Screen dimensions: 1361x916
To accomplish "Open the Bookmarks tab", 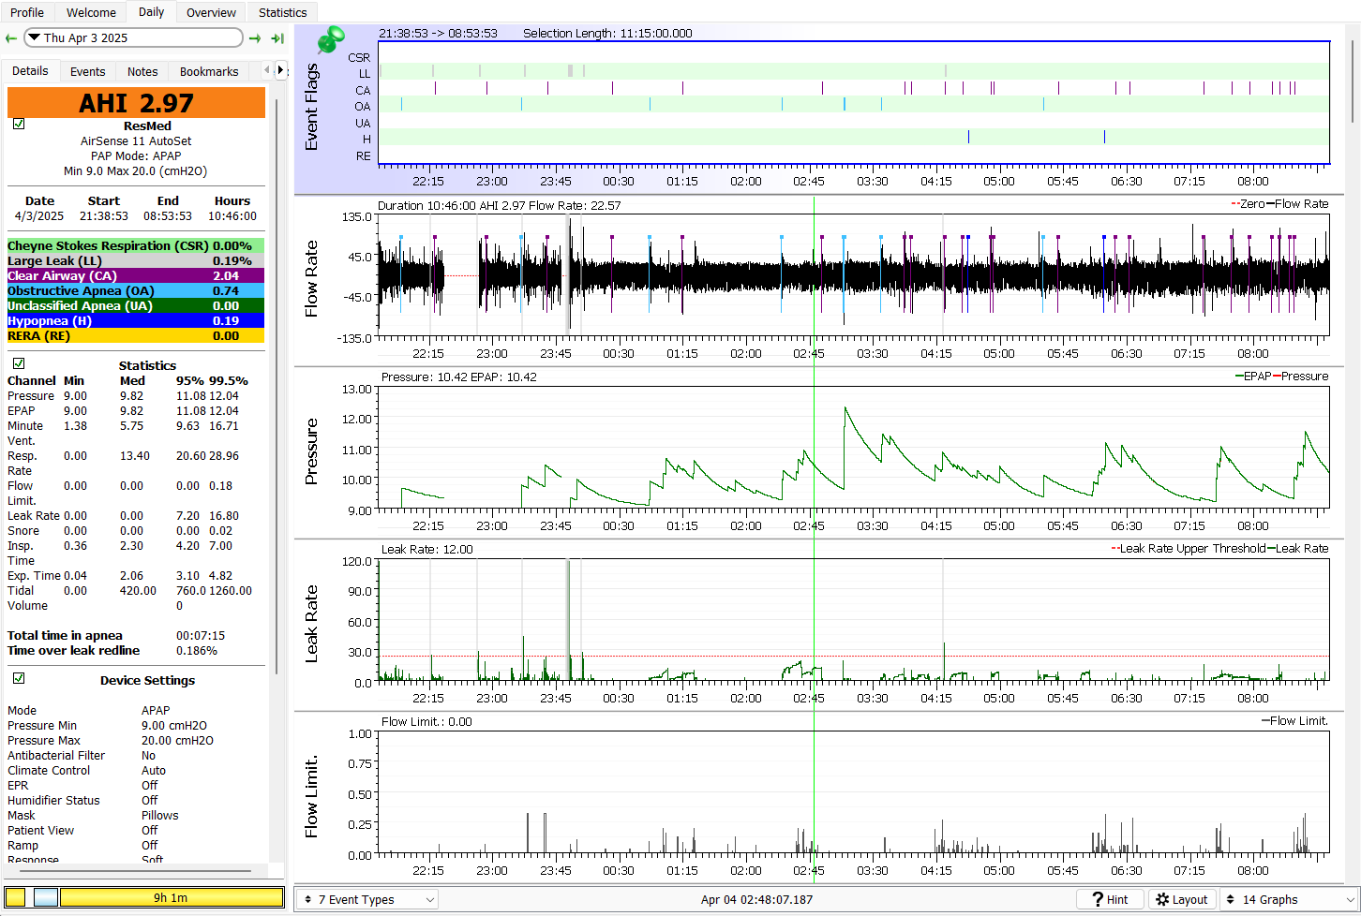I will [209, 71].
